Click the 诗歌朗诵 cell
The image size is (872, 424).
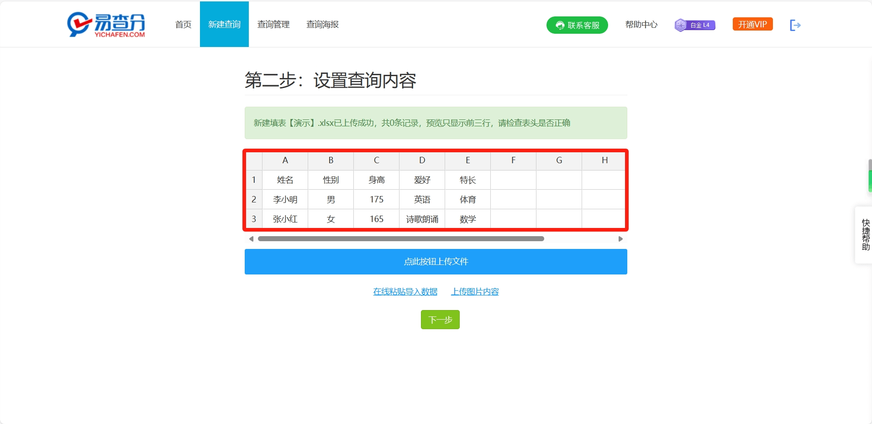422,219
